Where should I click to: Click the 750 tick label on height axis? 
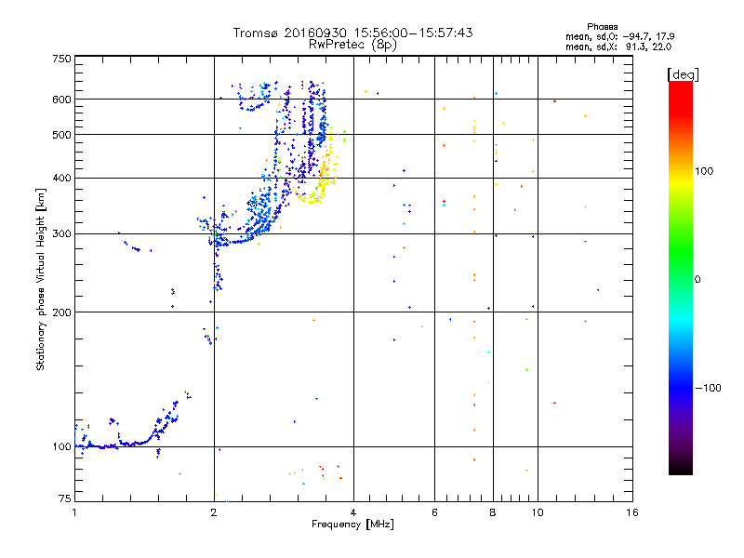[x=61, y=59]
